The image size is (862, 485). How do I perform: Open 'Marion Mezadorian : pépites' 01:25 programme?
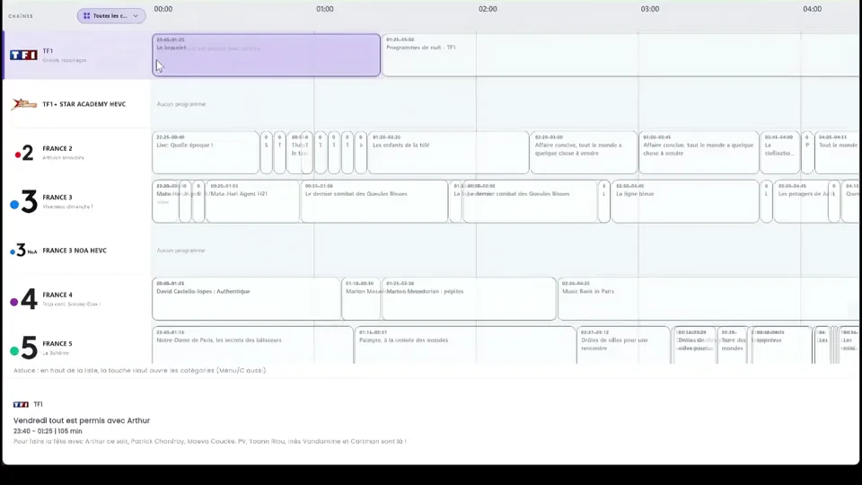point(469,299)
